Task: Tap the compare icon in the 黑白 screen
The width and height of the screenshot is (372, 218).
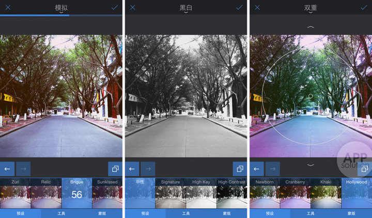Action: point(239,169)
